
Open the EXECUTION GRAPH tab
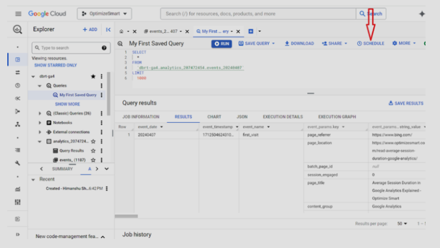coord(337,117)
